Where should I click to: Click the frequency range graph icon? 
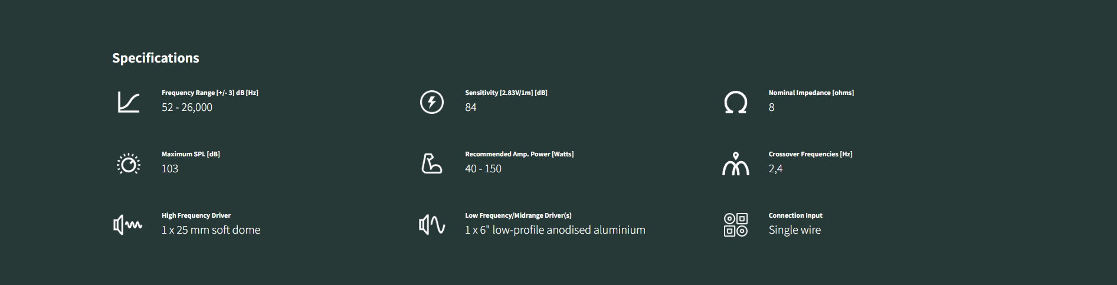(x=129, y=102)
